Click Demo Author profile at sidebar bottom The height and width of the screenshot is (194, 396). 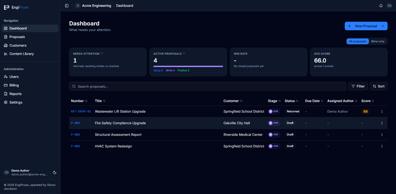[x=26, y=172]
